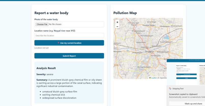Focus the location name input field
This screenshot has width=205, height=106.
pyautogui.click(x=69, y=36)
